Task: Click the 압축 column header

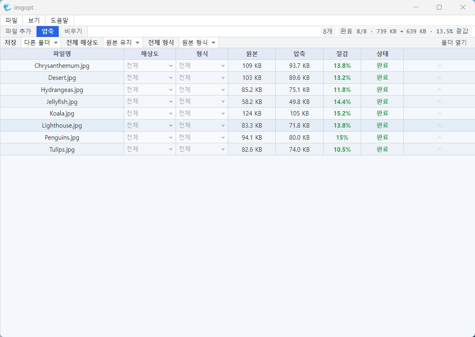Action: point(299,54)
